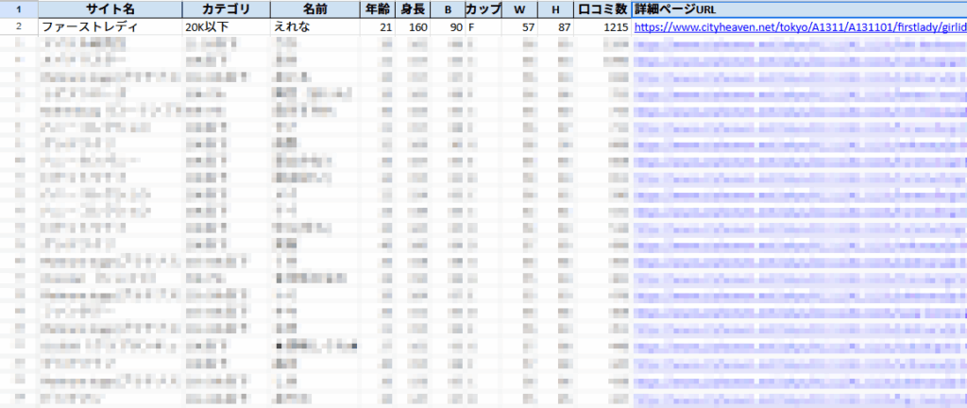Select the 年齢 header cell
Viewport: 967px width, 408px height.
tap(379, 9)
